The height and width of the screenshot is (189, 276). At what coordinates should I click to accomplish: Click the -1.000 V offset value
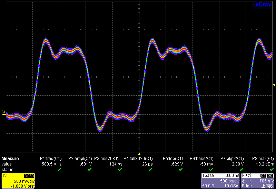(22, 186)
